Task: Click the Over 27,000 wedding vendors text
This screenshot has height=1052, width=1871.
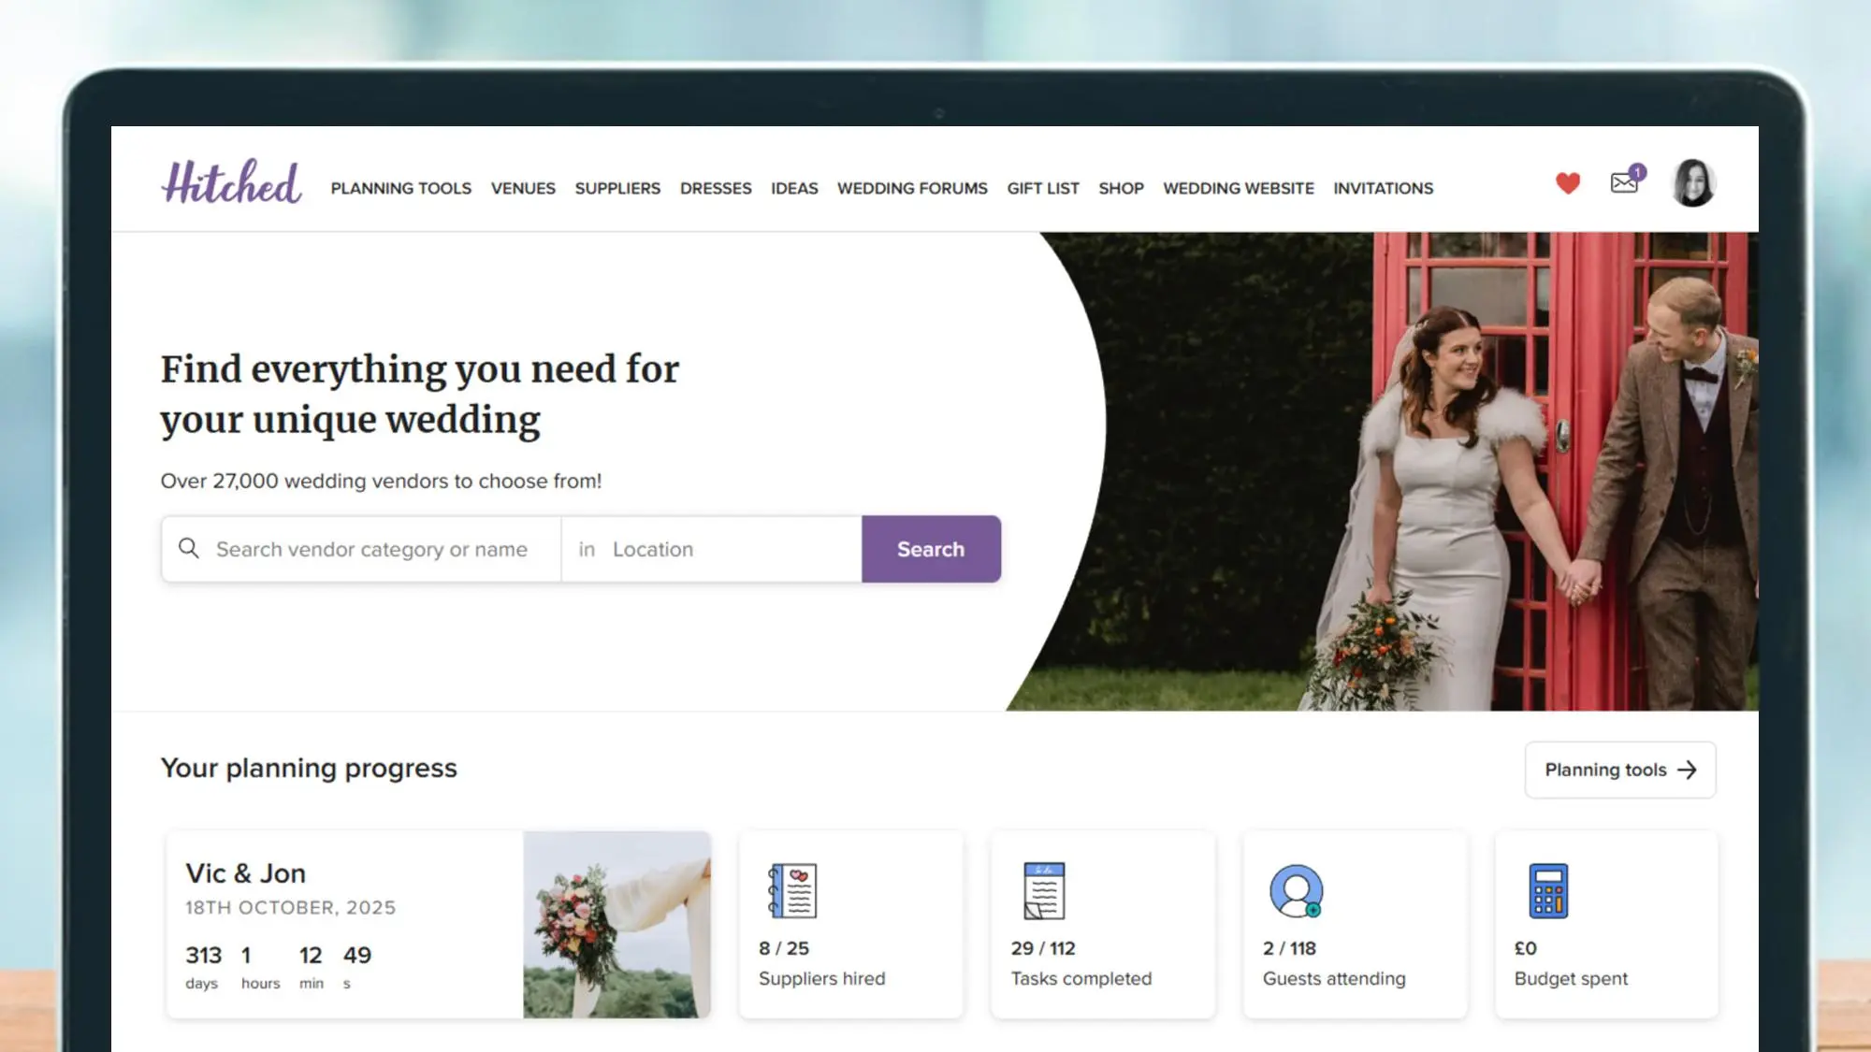Action: [381, 481]
